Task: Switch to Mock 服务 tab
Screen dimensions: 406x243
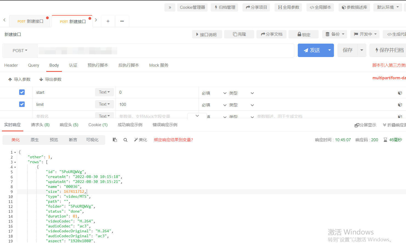Action: tap(159, 65)
